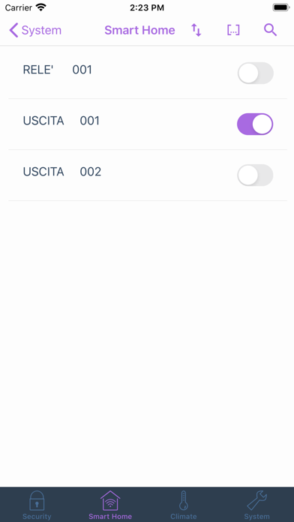This screenshot has width=294, height=522.
Task: Select the Security padlock icon
Action: coord(37,500)
